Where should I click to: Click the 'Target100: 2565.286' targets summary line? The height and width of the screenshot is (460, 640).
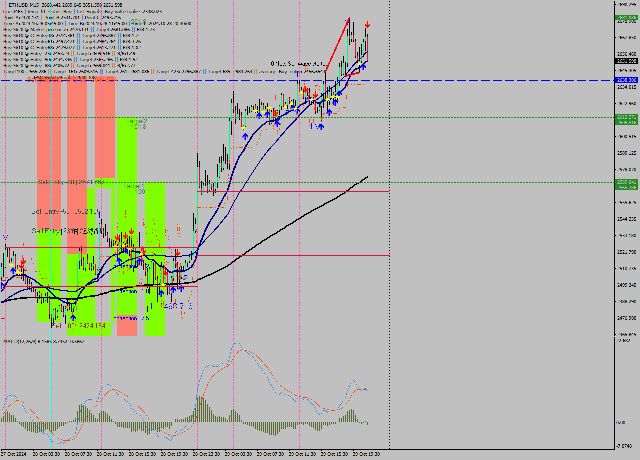point(164,71)
